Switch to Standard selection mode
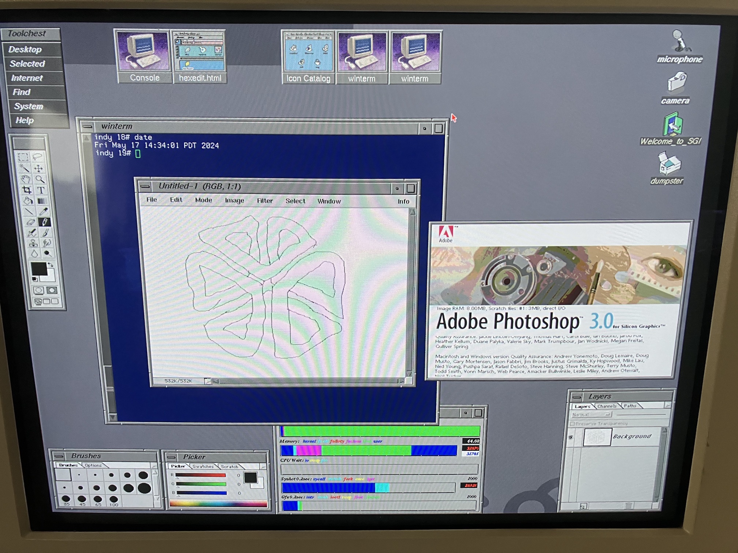This screenshot has width=738, height=553. 38,291
